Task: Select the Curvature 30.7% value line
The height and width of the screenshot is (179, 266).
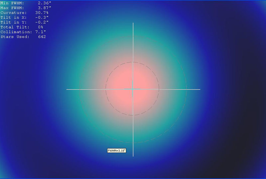Action: pos(24,13)
